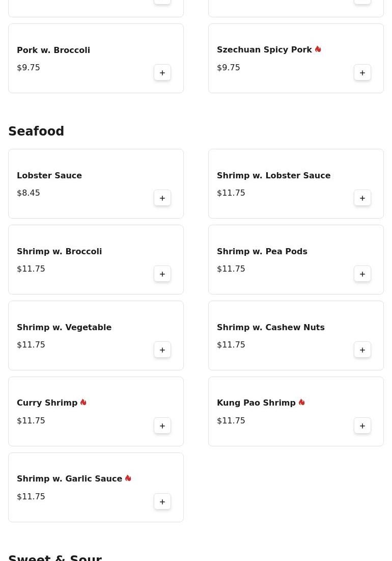Open the Kung Pao Shrimp item title
Screen dimensions: 392x561
point(256,403)
